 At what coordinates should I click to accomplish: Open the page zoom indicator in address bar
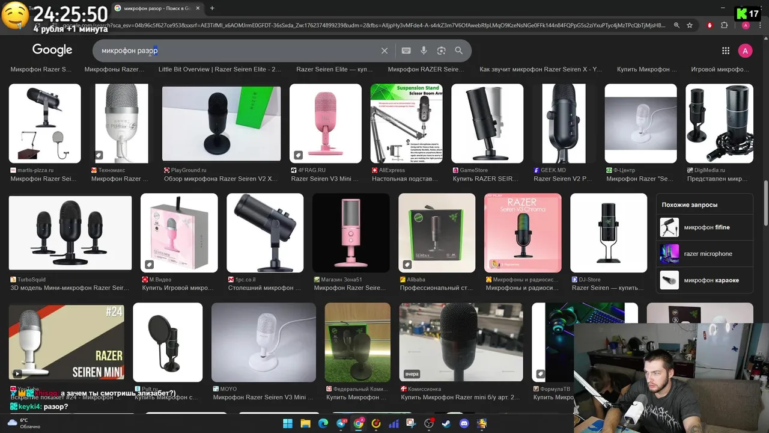click(x=676, y=25)
